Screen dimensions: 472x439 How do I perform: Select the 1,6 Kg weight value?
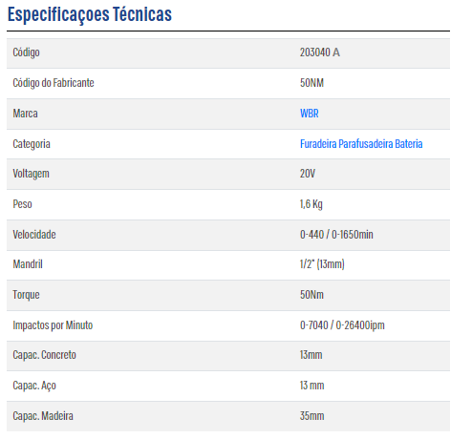click(x=311, y=204)
